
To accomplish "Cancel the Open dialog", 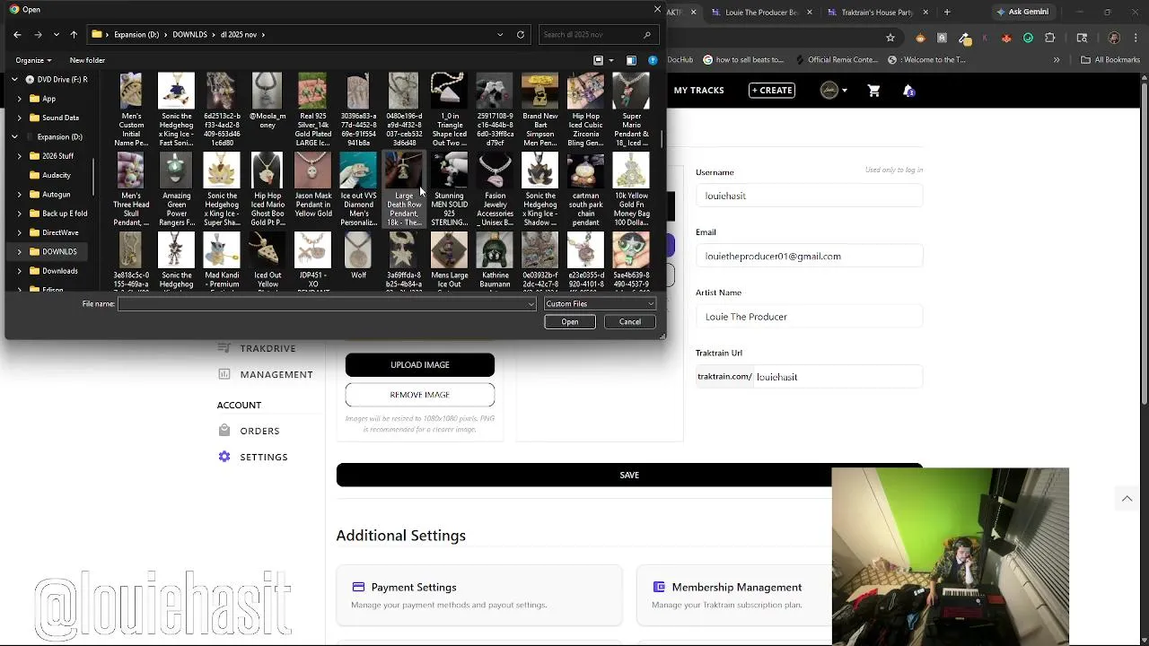I will pyautogui.click(x=630, y=322).
